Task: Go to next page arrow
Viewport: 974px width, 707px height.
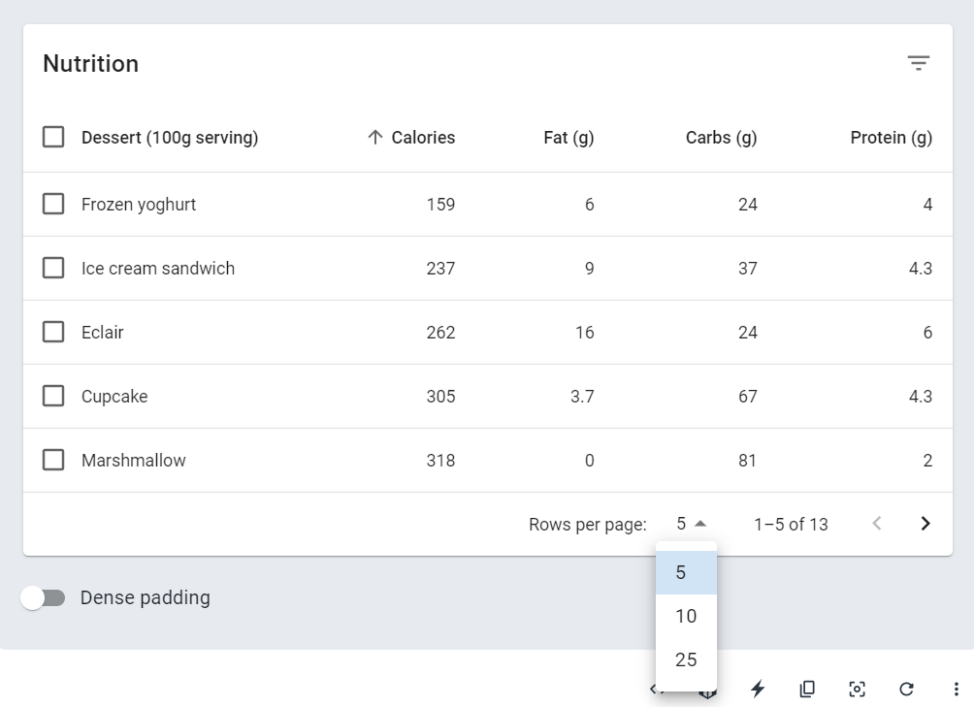Action: tap(925, 524)
